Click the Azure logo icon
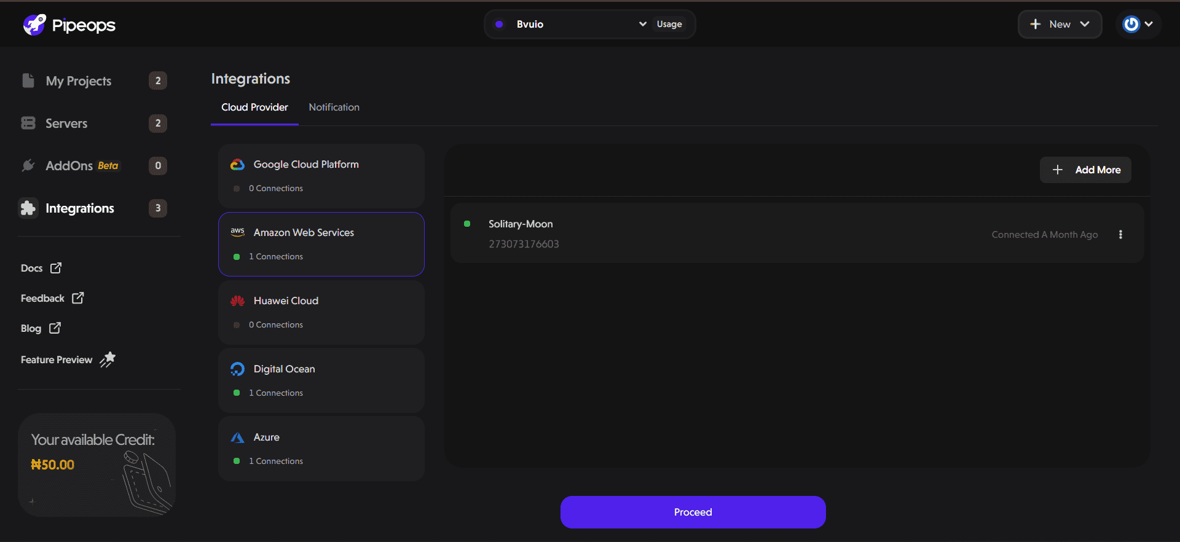1180x542 pixels. [x=237, y=438]
